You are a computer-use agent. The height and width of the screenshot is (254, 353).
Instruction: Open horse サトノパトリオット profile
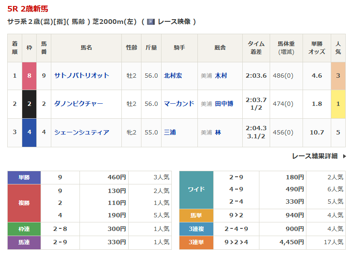coord(82,76)
